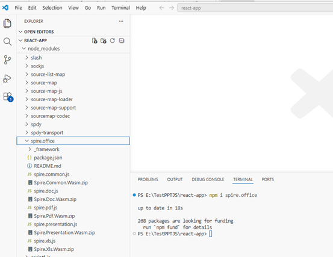Select Spire.Xls.Wasm.zip file
Viewport: 333px width, 257px height.
pyautogui.click(x=73, y=249)
